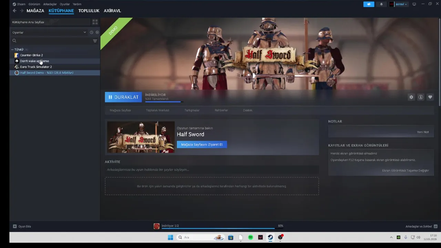441x248 pixels.
Task: Open Kütüphane Ana Sayfası
Action: 50,22
